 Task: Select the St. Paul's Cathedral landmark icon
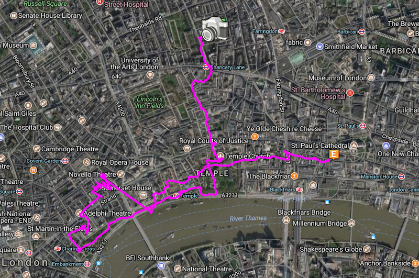coord(354,146)
